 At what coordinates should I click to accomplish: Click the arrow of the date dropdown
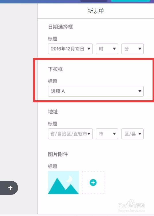point(89,49)
